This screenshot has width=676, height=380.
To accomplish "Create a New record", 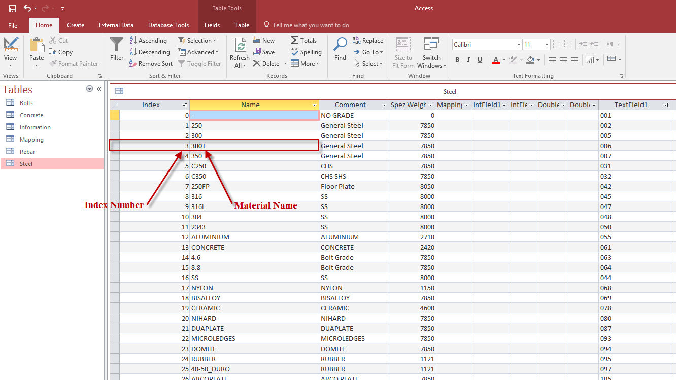I will [264, 40].
